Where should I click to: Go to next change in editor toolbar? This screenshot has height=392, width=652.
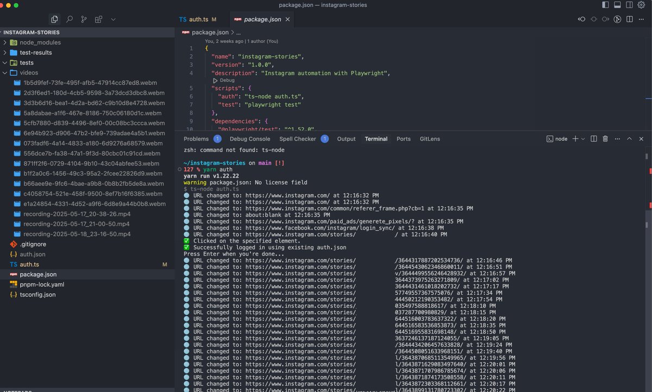[605, 19]
